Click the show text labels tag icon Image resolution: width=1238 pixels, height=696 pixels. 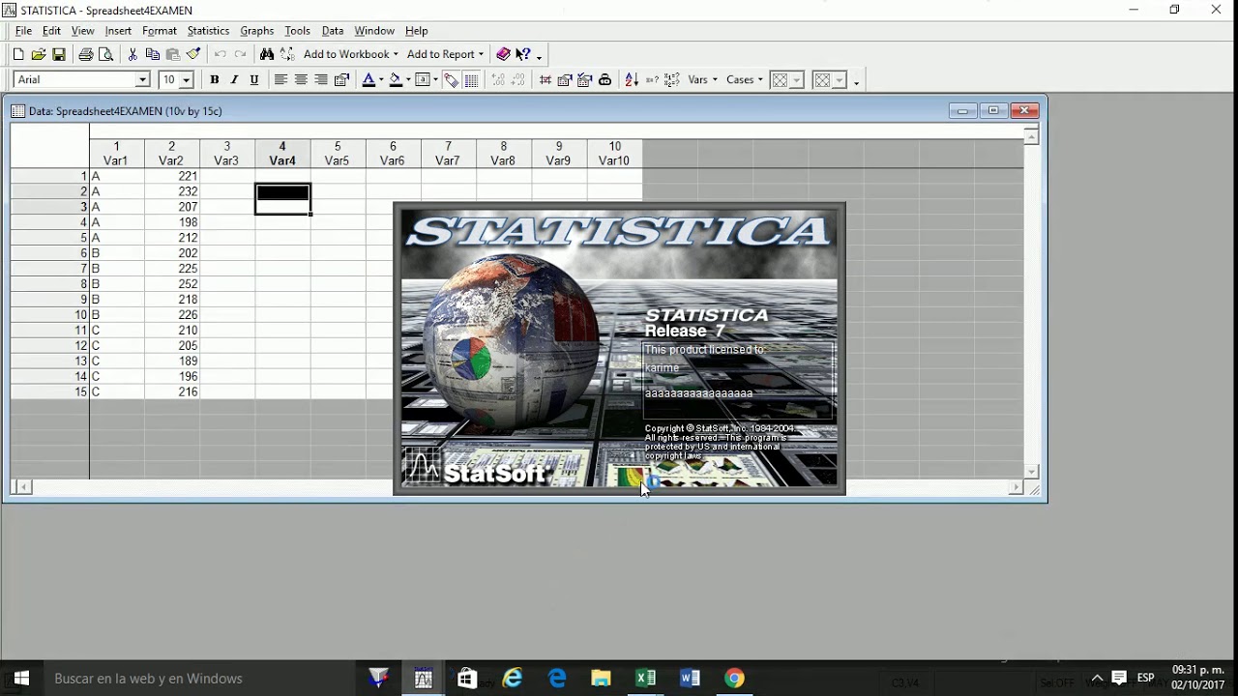(x=451, y=80)
